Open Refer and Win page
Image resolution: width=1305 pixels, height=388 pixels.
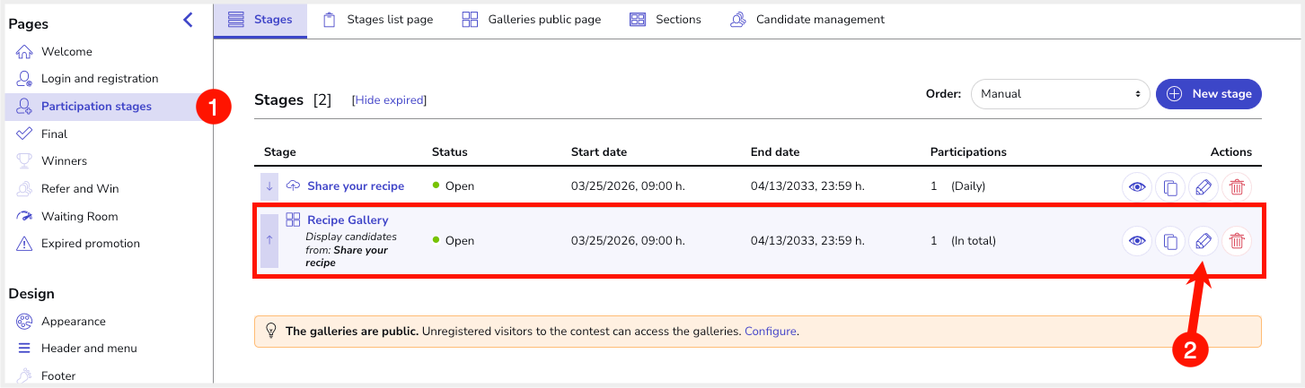80,189
